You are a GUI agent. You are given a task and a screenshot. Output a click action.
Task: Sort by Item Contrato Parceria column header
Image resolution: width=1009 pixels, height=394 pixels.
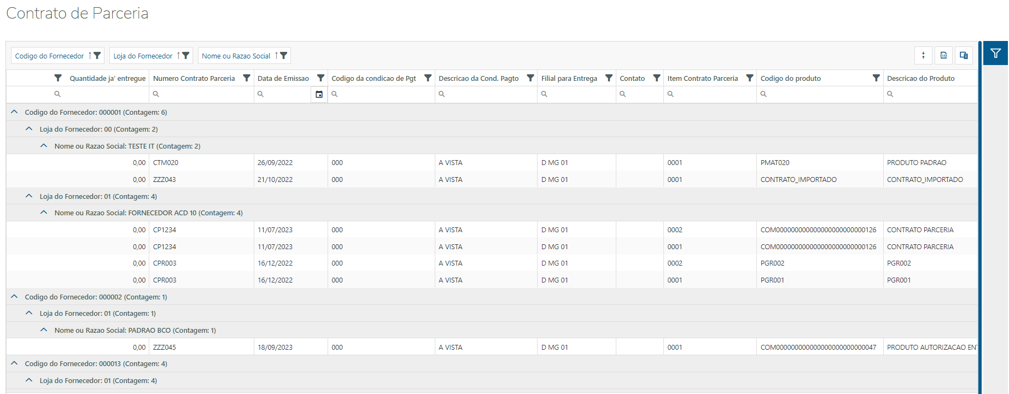click(x=702, y=78)
